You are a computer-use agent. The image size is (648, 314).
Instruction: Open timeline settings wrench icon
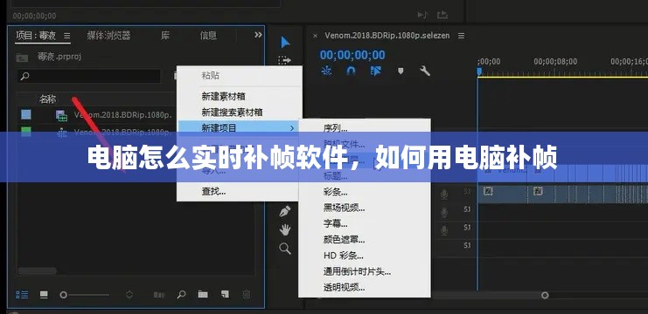[x=425, y=72]
